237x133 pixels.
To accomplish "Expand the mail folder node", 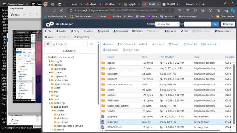I will tap(49, 99).
